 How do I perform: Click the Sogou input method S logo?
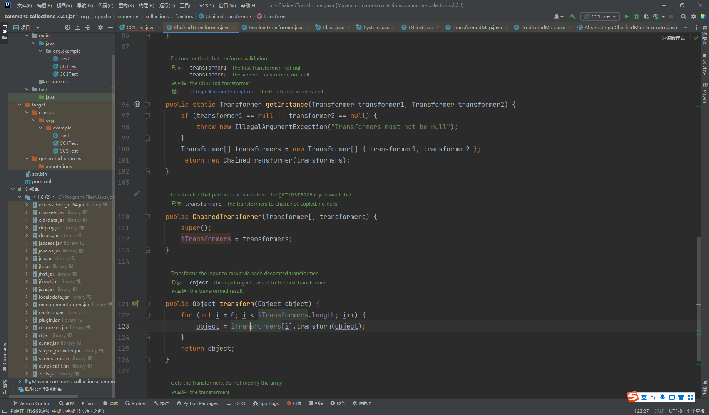[x=632, y=397]
